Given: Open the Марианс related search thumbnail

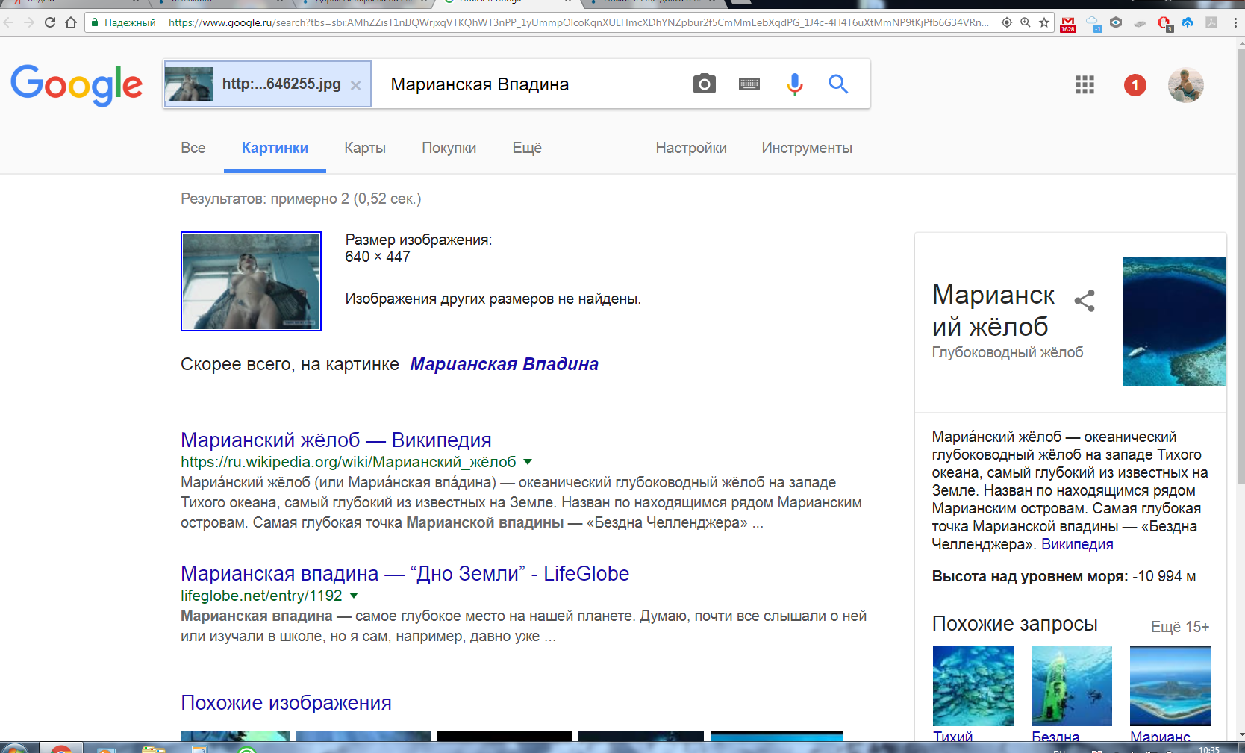Looking at the screenshot, I should pos(1170,686).
